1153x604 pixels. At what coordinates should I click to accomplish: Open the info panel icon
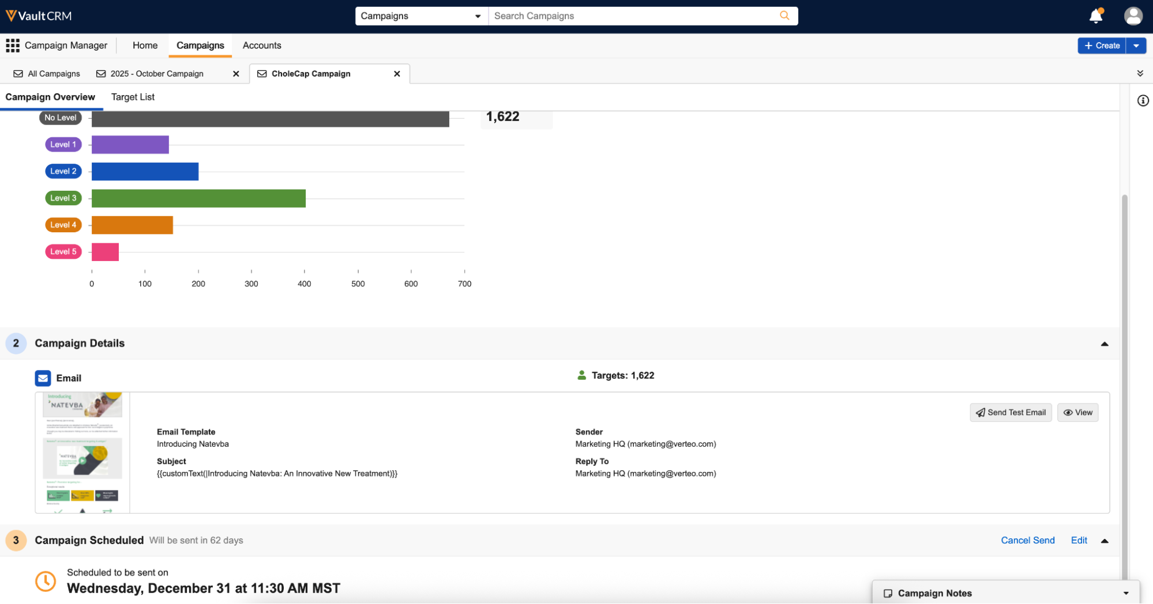click(1143, 101)
